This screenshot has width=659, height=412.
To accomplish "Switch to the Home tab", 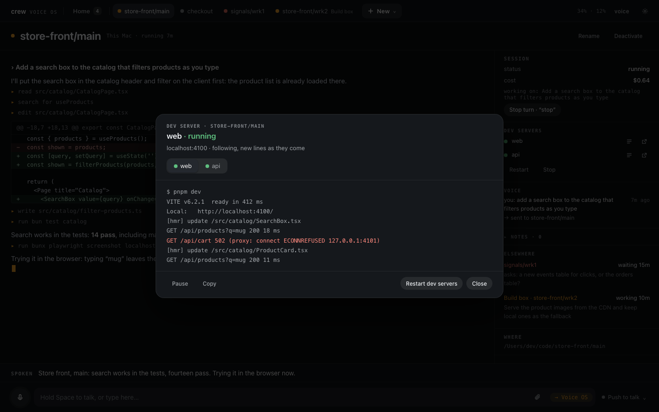I will (x=86, y=11).
